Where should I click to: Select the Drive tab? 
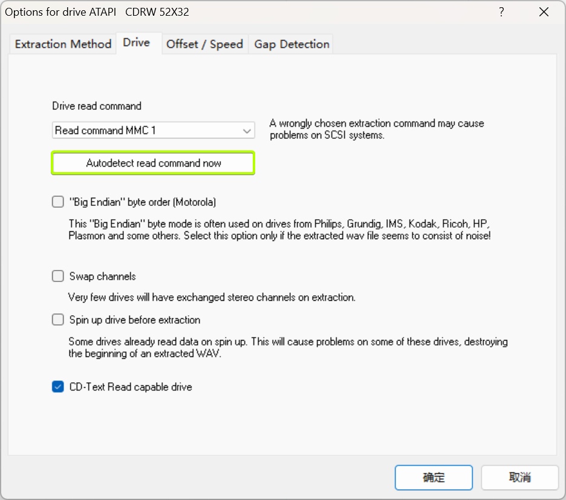pos(137,43)
